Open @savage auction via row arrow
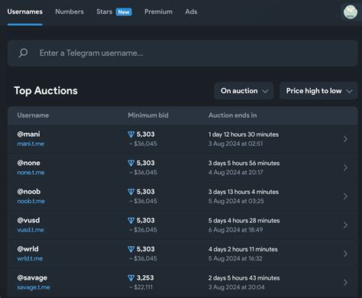362x298 pixels. [345, 283]
